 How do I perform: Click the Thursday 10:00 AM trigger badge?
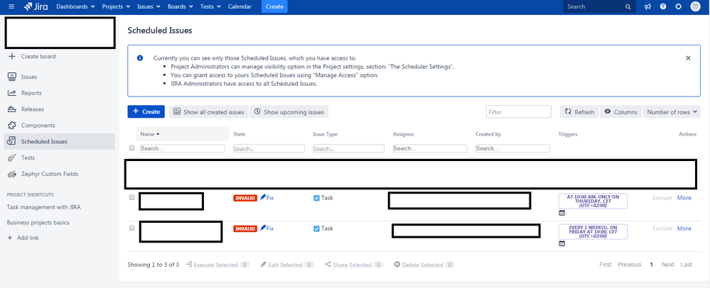[x=593, y=201]
